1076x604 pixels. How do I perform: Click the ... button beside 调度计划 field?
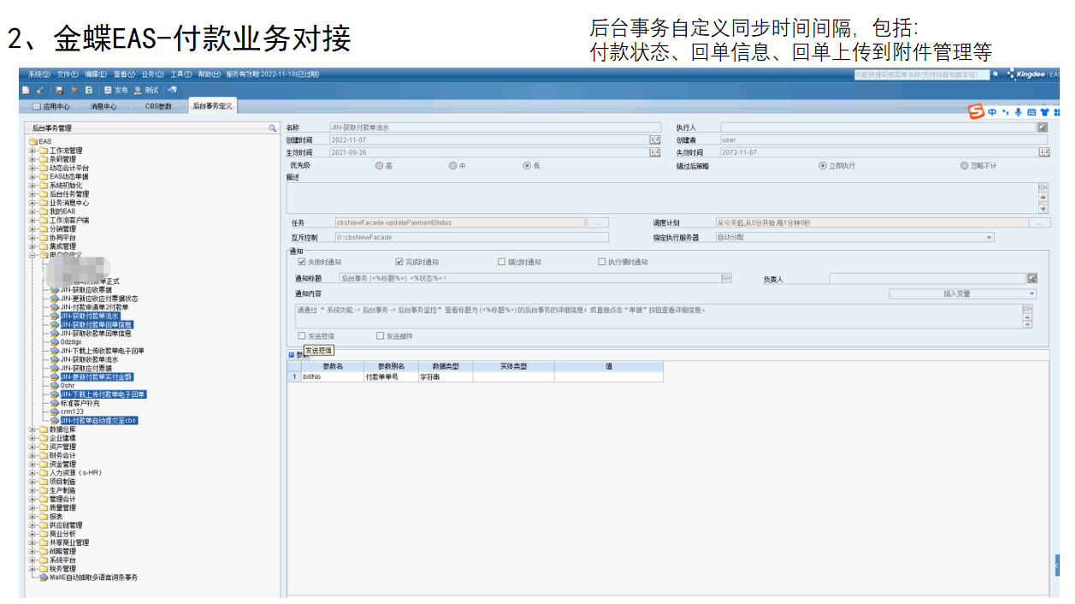pyautogui.click(x=1040, y=223)
